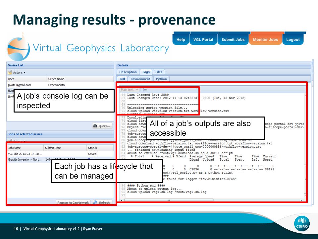The width and height of the screenshot is (318, 239).
Task: Click log line 'Last Changed Rev: 2589'
Action: 148,95
